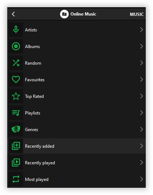Image resolution: width=153 pixels, height=195 pixels.
Task: Expand Albums with its chevron arrow
Action: coord(141,46)
